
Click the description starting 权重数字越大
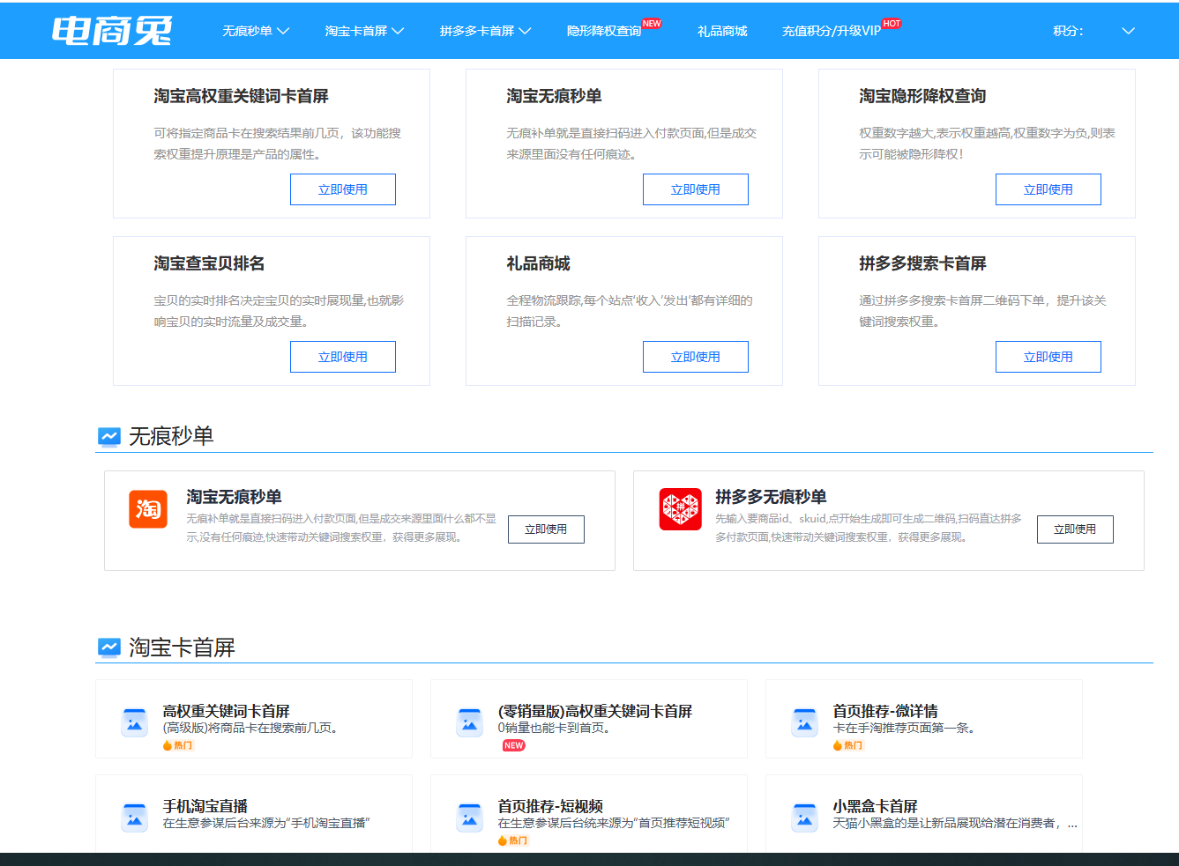(x=987, y=144)
